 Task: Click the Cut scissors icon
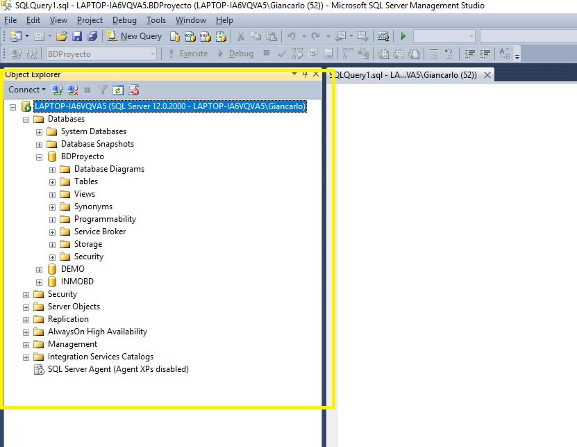click(240, 36)
